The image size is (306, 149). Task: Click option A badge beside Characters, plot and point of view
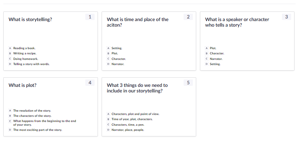tap(109, 114)
